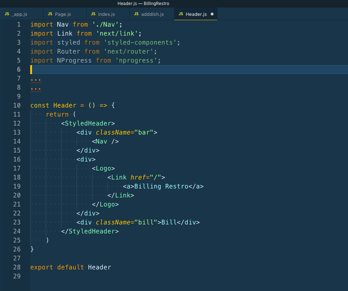Place cursor on empty line 6
The width and height of the screenshot is (348, 291).
[189, 69]
